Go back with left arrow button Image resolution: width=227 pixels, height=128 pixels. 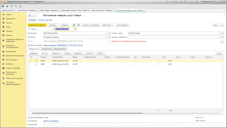30,15
